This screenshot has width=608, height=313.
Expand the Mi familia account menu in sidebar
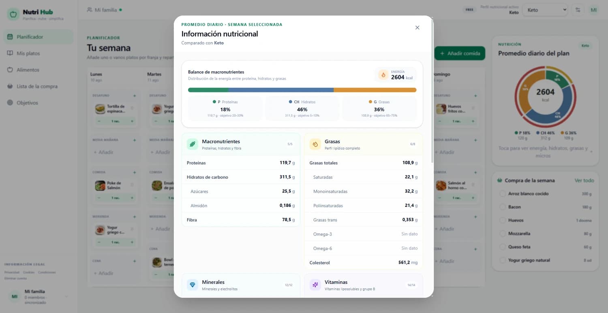[x=39, y=297]
